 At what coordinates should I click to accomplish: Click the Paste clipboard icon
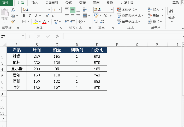point(5,12)
